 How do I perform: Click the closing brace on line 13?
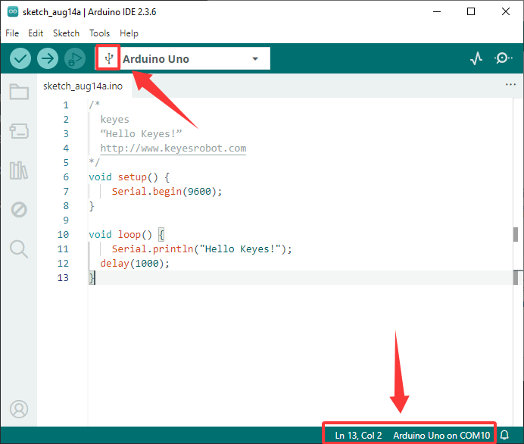(92, 277)
